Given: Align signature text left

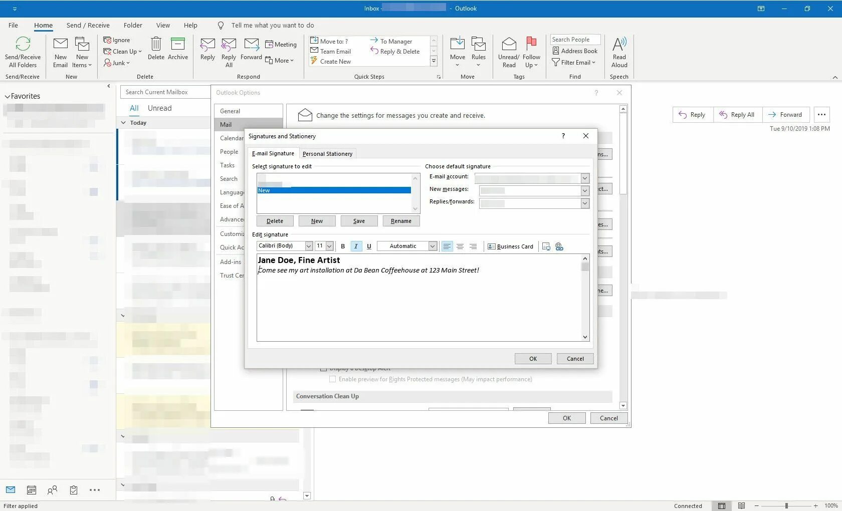Looking at the screenshot, I should (447, 246).
